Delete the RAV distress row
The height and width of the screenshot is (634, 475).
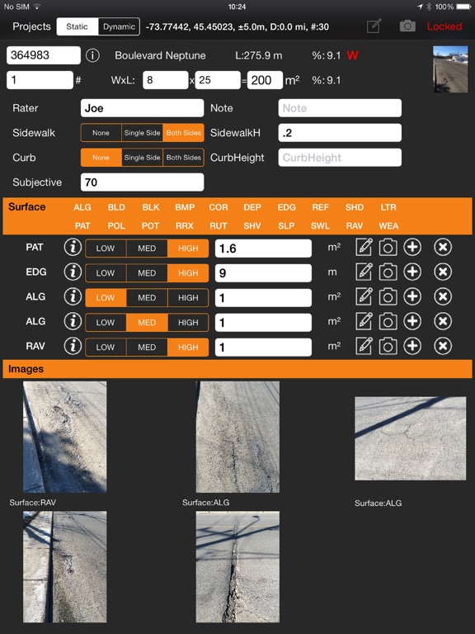pyautogui.click(x=443, y=347)
